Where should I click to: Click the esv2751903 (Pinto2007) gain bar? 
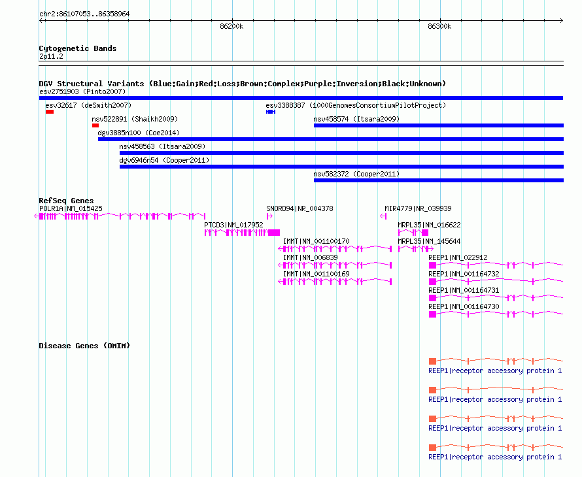tap(301, 98)
